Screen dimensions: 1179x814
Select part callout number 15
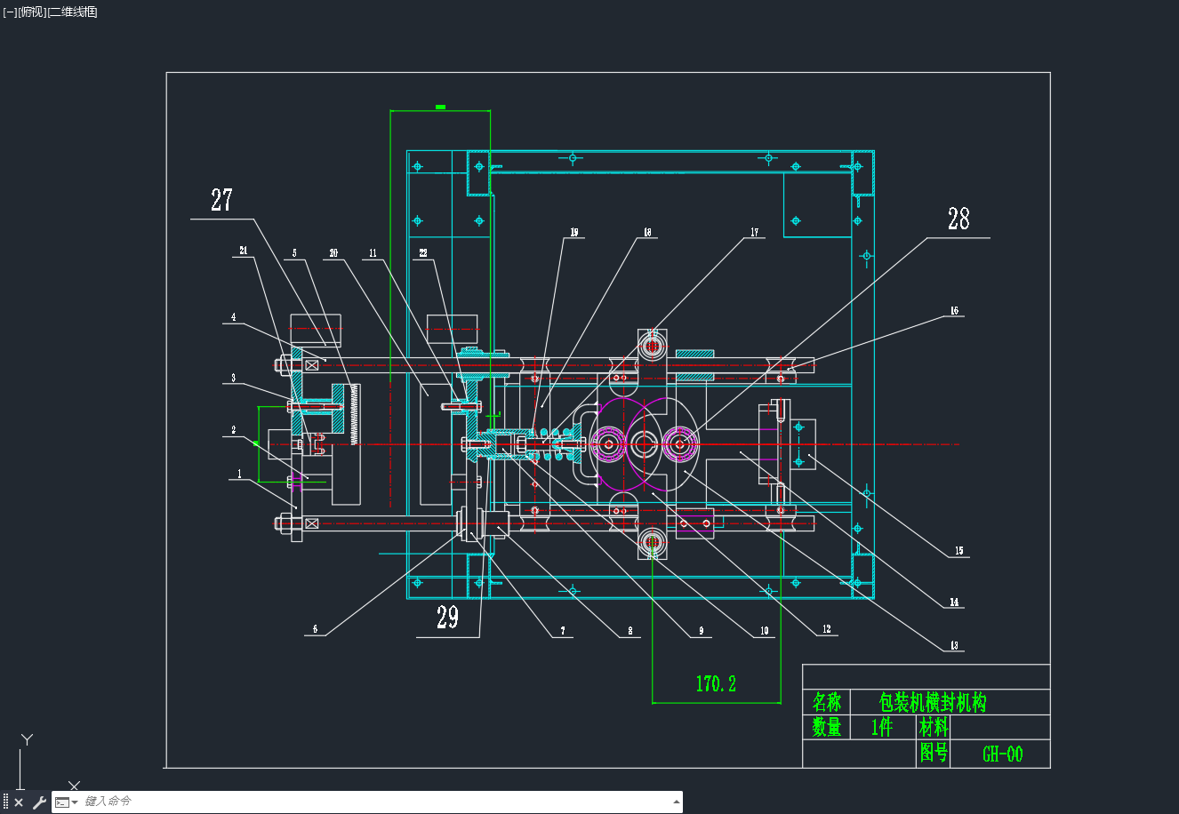958,551
